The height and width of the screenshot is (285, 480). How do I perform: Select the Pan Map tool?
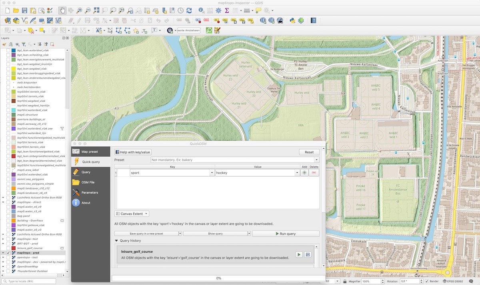point(63,10)
